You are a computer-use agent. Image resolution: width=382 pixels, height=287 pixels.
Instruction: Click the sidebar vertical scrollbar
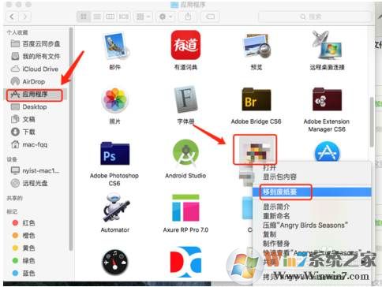point(70,139)
